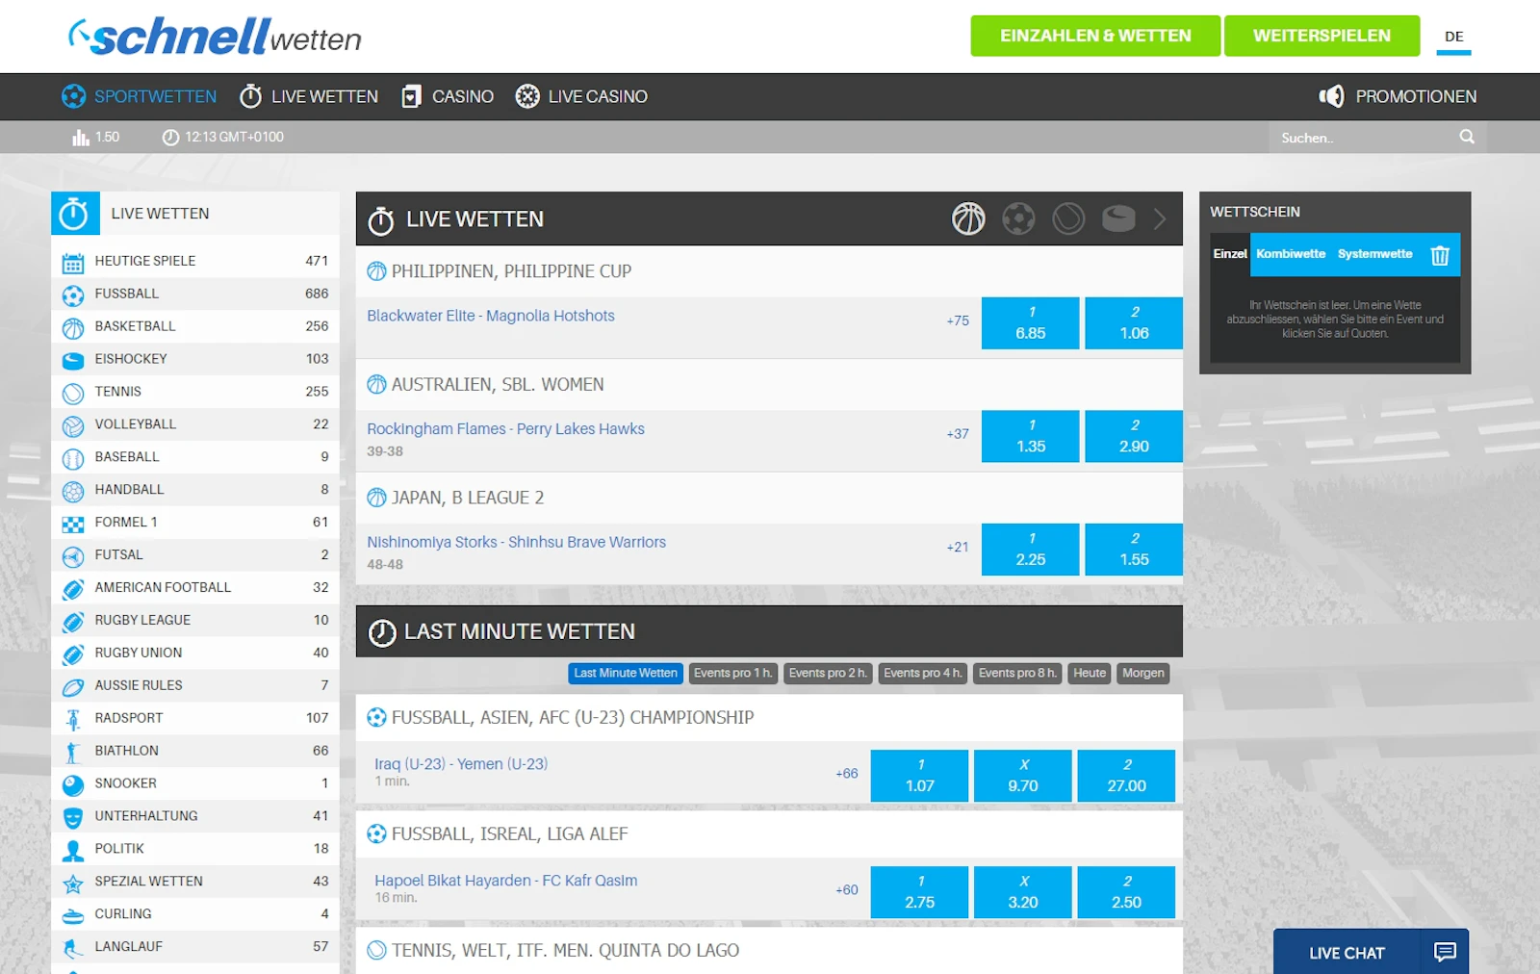
Task: Click the bar chart statistics icon in top bar
Action: click(x=79, y=137)
